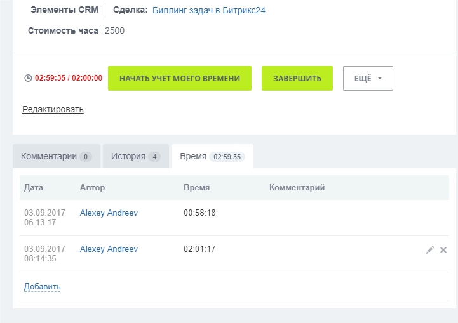
Task: Open Alexey Andreev profile from the 08:14:35 entry
Action: tap(109, 249)
